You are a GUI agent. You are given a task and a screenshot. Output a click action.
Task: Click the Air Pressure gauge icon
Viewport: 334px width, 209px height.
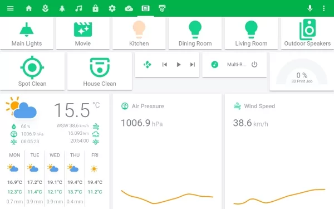(125, 106)
